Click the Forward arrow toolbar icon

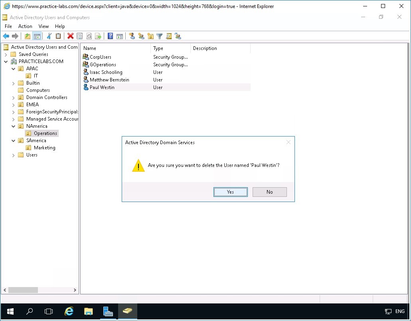[x=15, y=36]
